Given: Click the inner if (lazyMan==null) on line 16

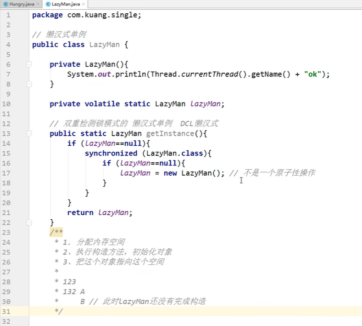Looking at the screenshot, I should point(144,163).
